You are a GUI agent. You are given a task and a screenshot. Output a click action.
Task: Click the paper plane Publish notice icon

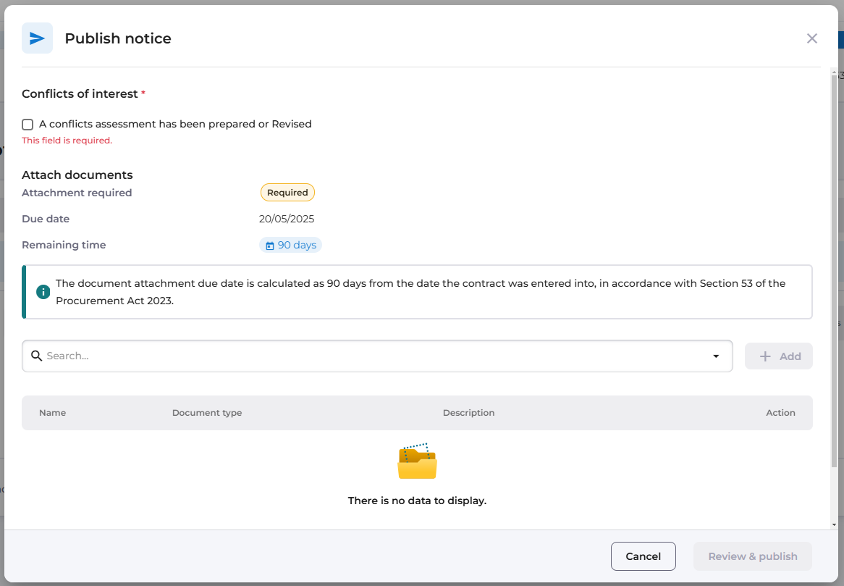point(37,38)
